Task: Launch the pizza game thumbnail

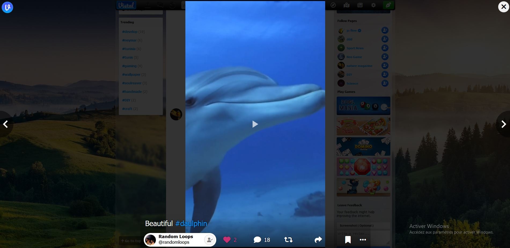Action: coord(364,126)
